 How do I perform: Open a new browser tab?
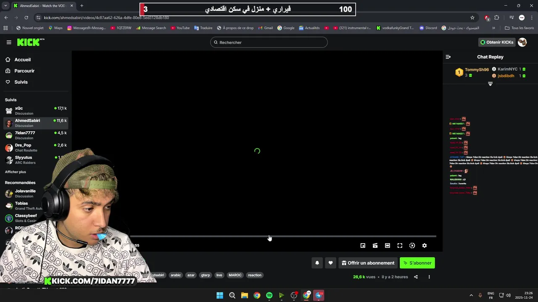(x=82, y=6)
